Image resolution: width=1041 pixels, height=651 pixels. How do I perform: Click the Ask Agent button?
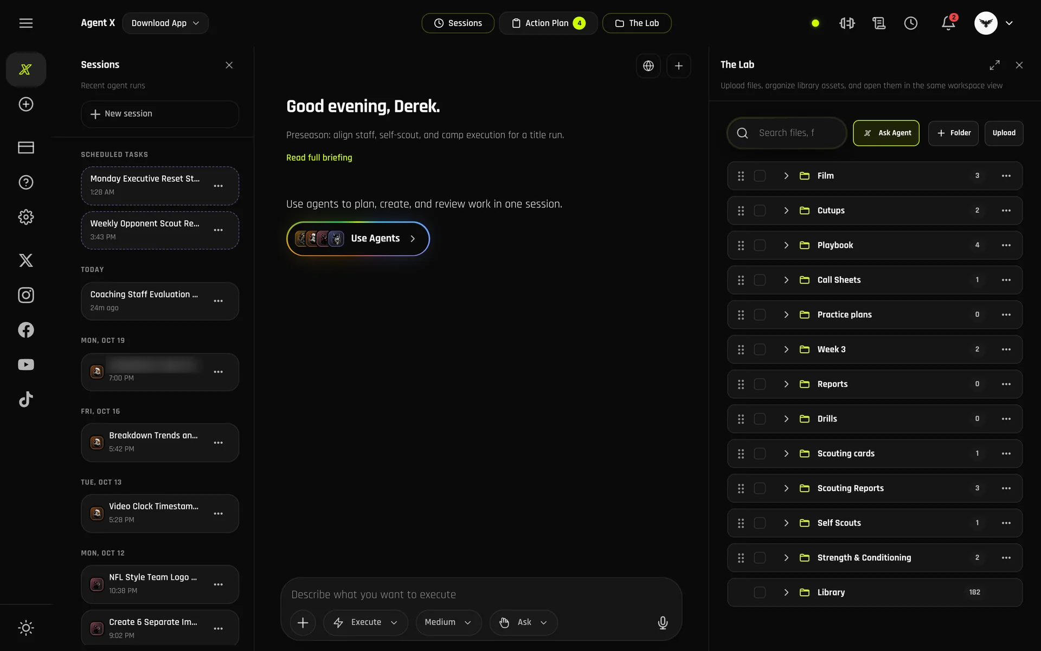click(x=886, y=133)
